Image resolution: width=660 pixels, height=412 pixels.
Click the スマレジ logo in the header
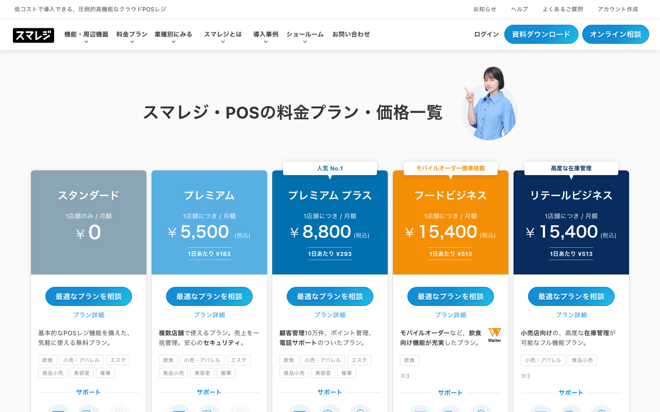(x=34, y=35)
